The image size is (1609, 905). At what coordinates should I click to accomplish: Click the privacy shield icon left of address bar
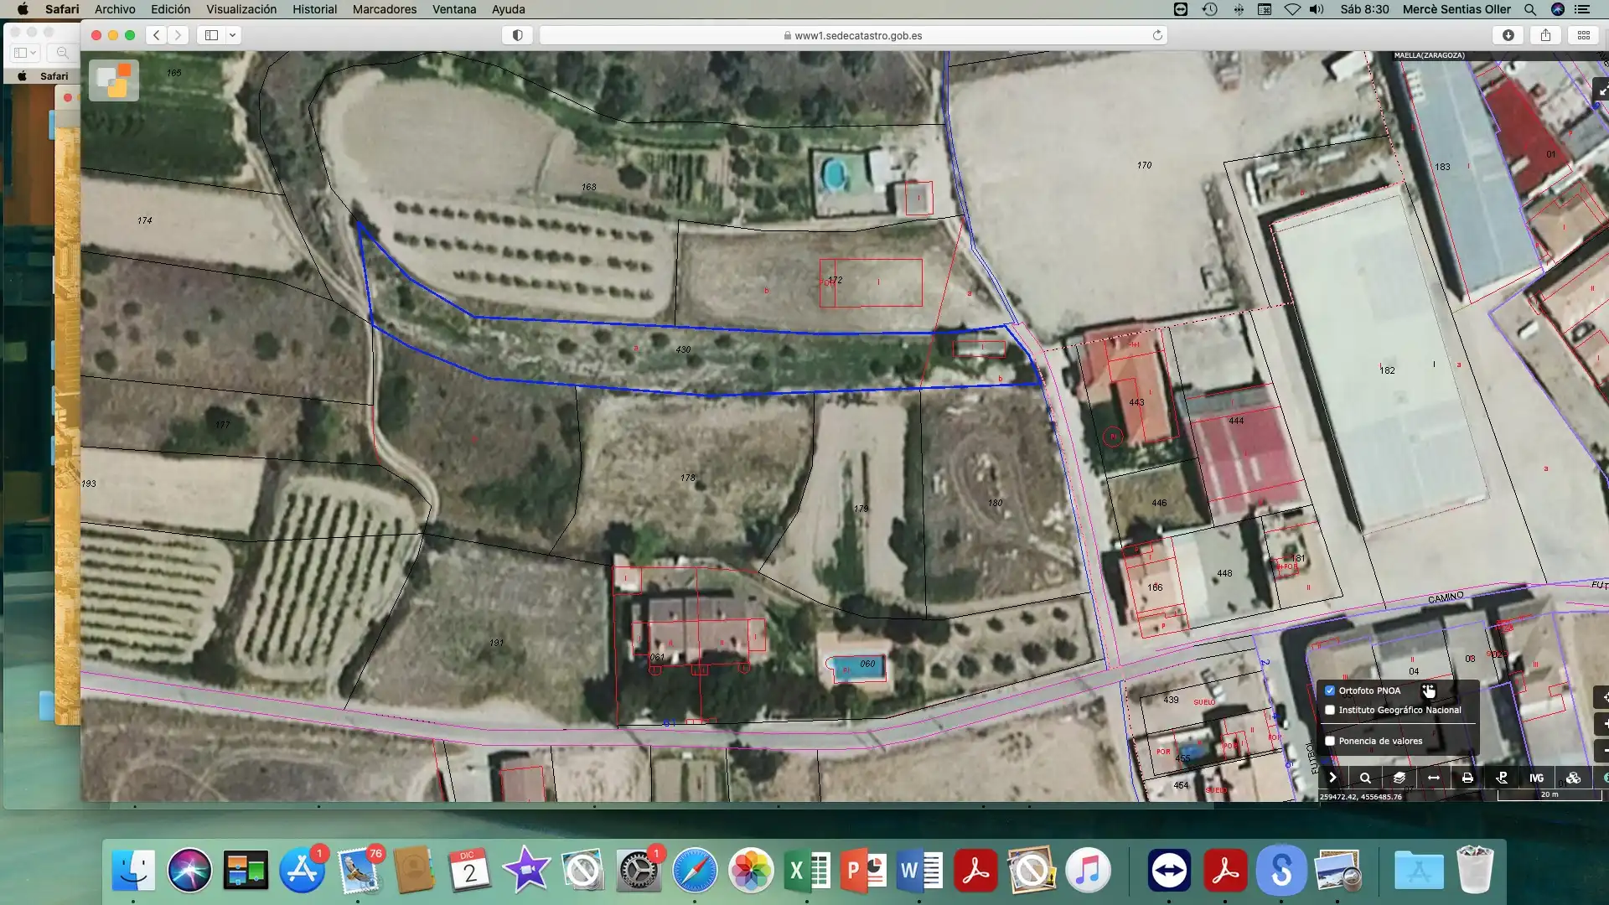[x=518, y=35]
